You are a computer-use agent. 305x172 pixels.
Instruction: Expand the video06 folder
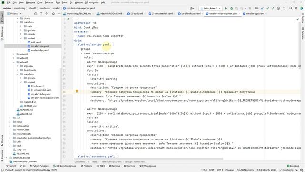pyautogui.click(x=14, y=58)
